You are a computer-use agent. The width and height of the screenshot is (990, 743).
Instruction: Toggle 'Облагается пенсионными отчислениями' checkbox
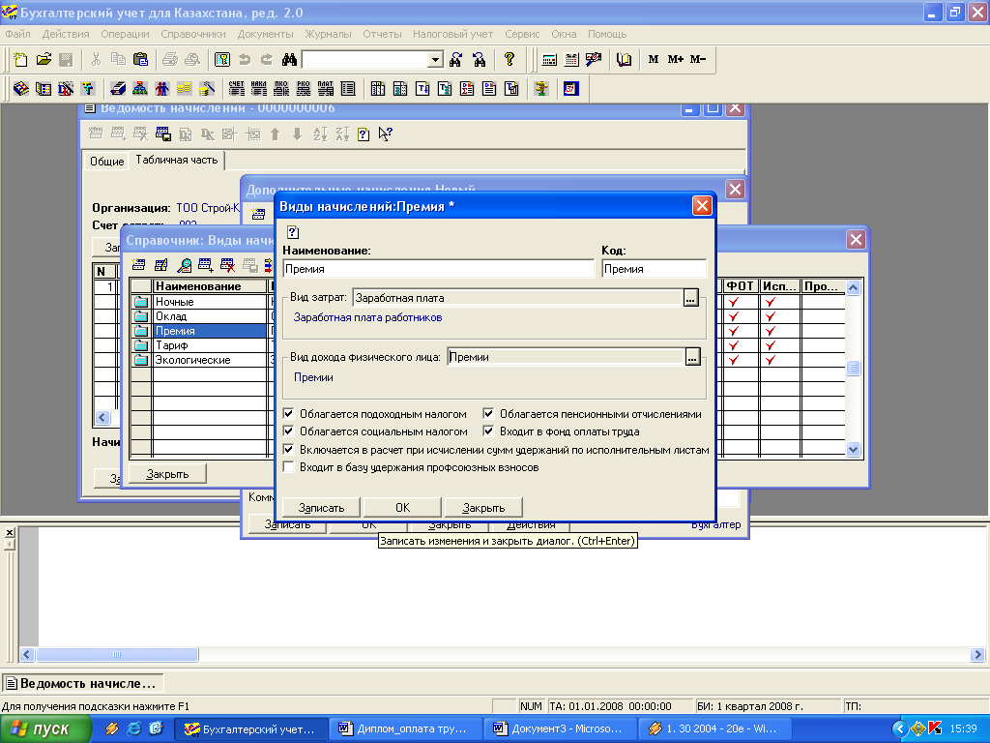click(488, 414)
